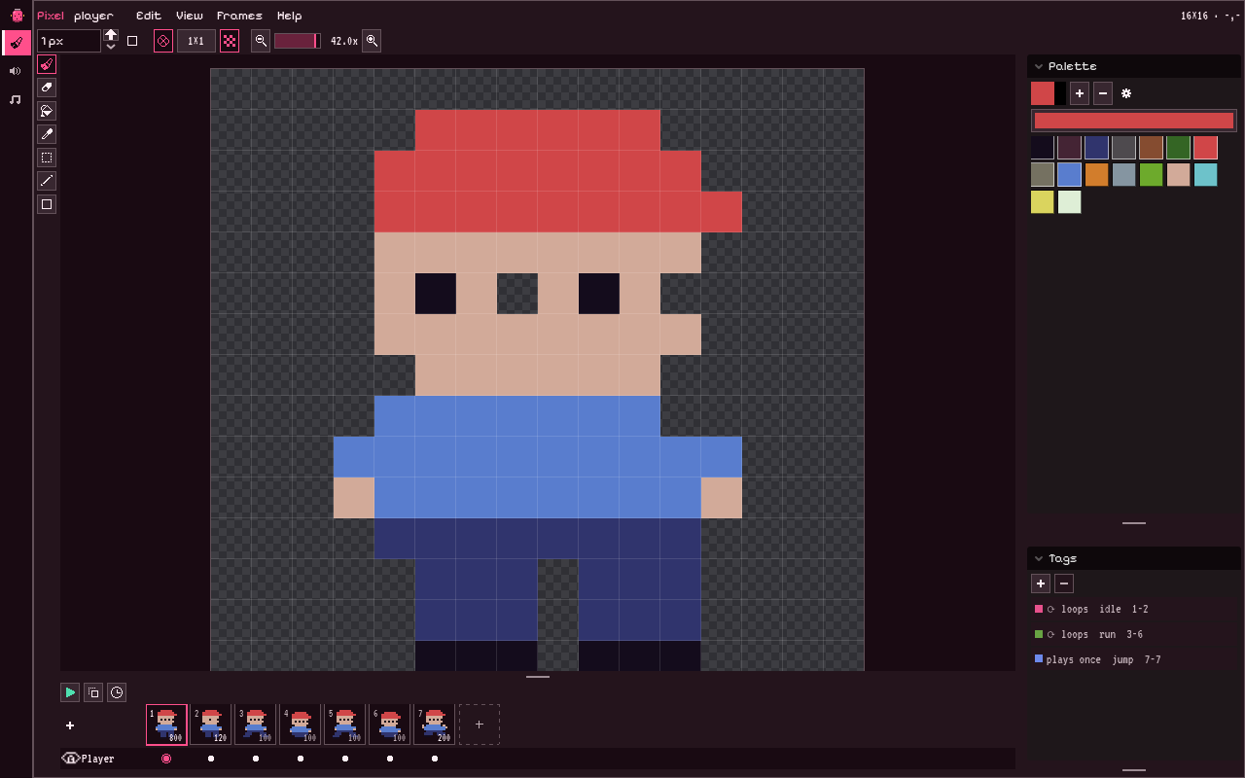
Task: Open the pink robot app icon
Action: click(x=17, y=16)
